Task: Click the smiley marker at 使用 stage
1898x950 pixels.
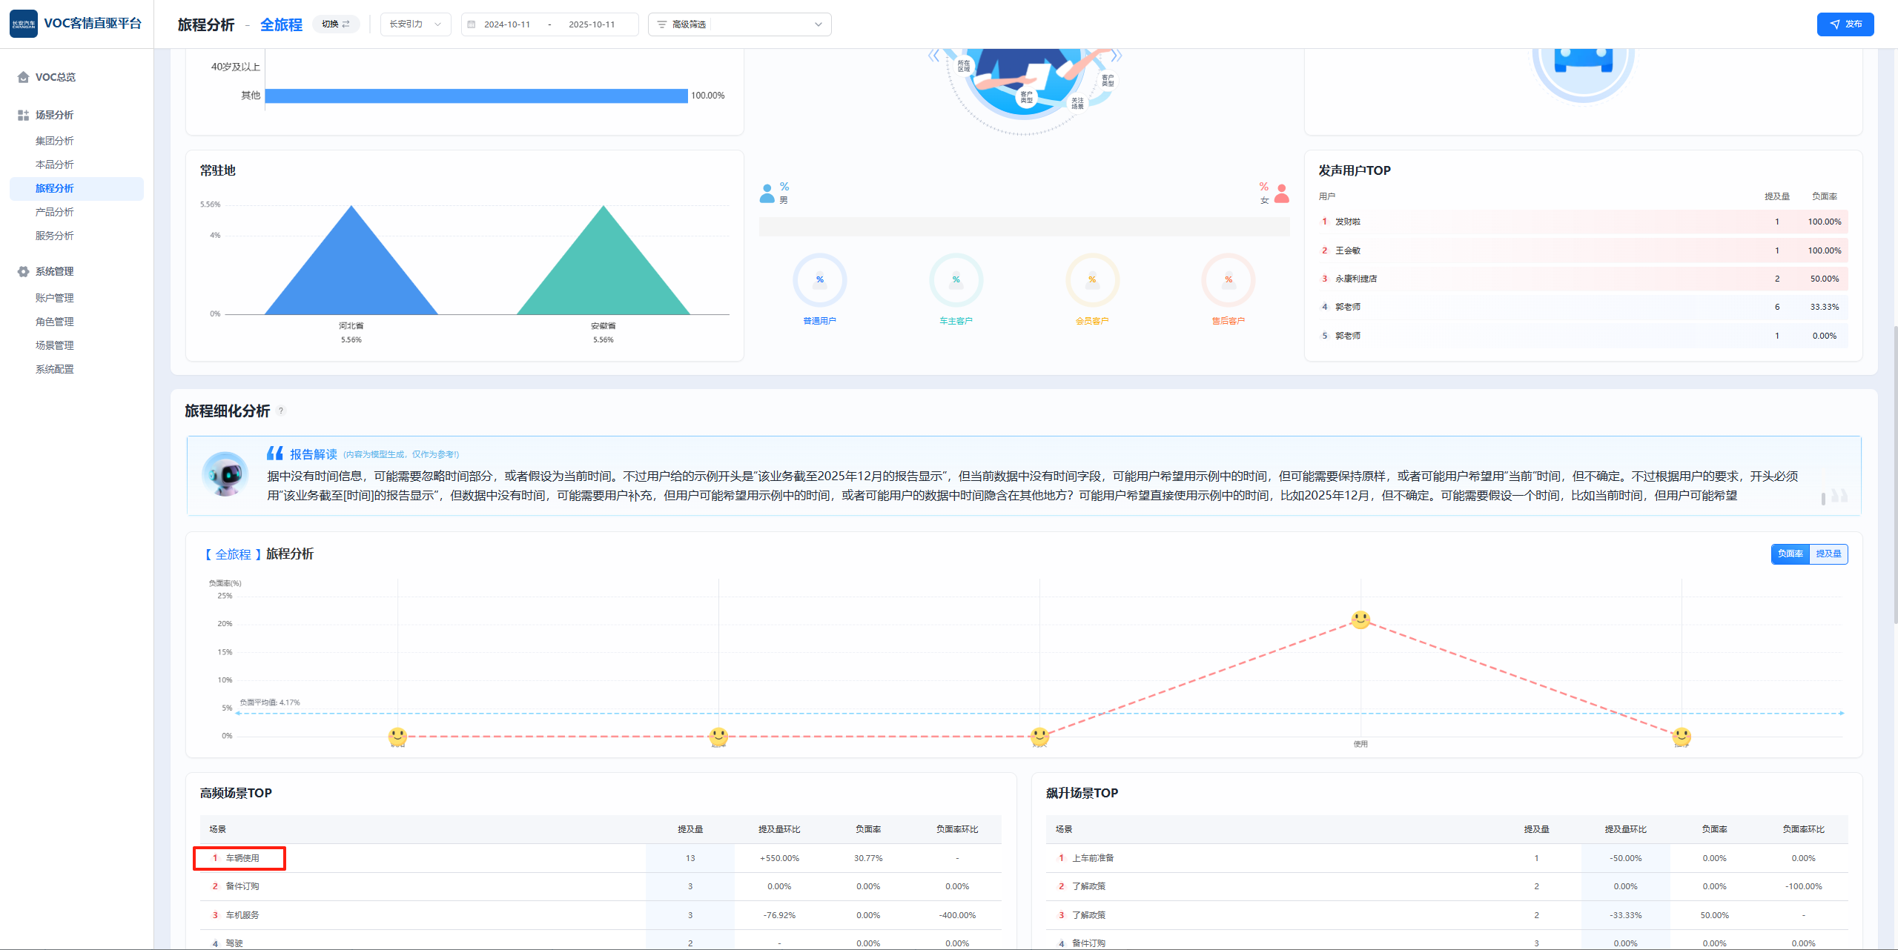Action: [x=1360, y=620]
